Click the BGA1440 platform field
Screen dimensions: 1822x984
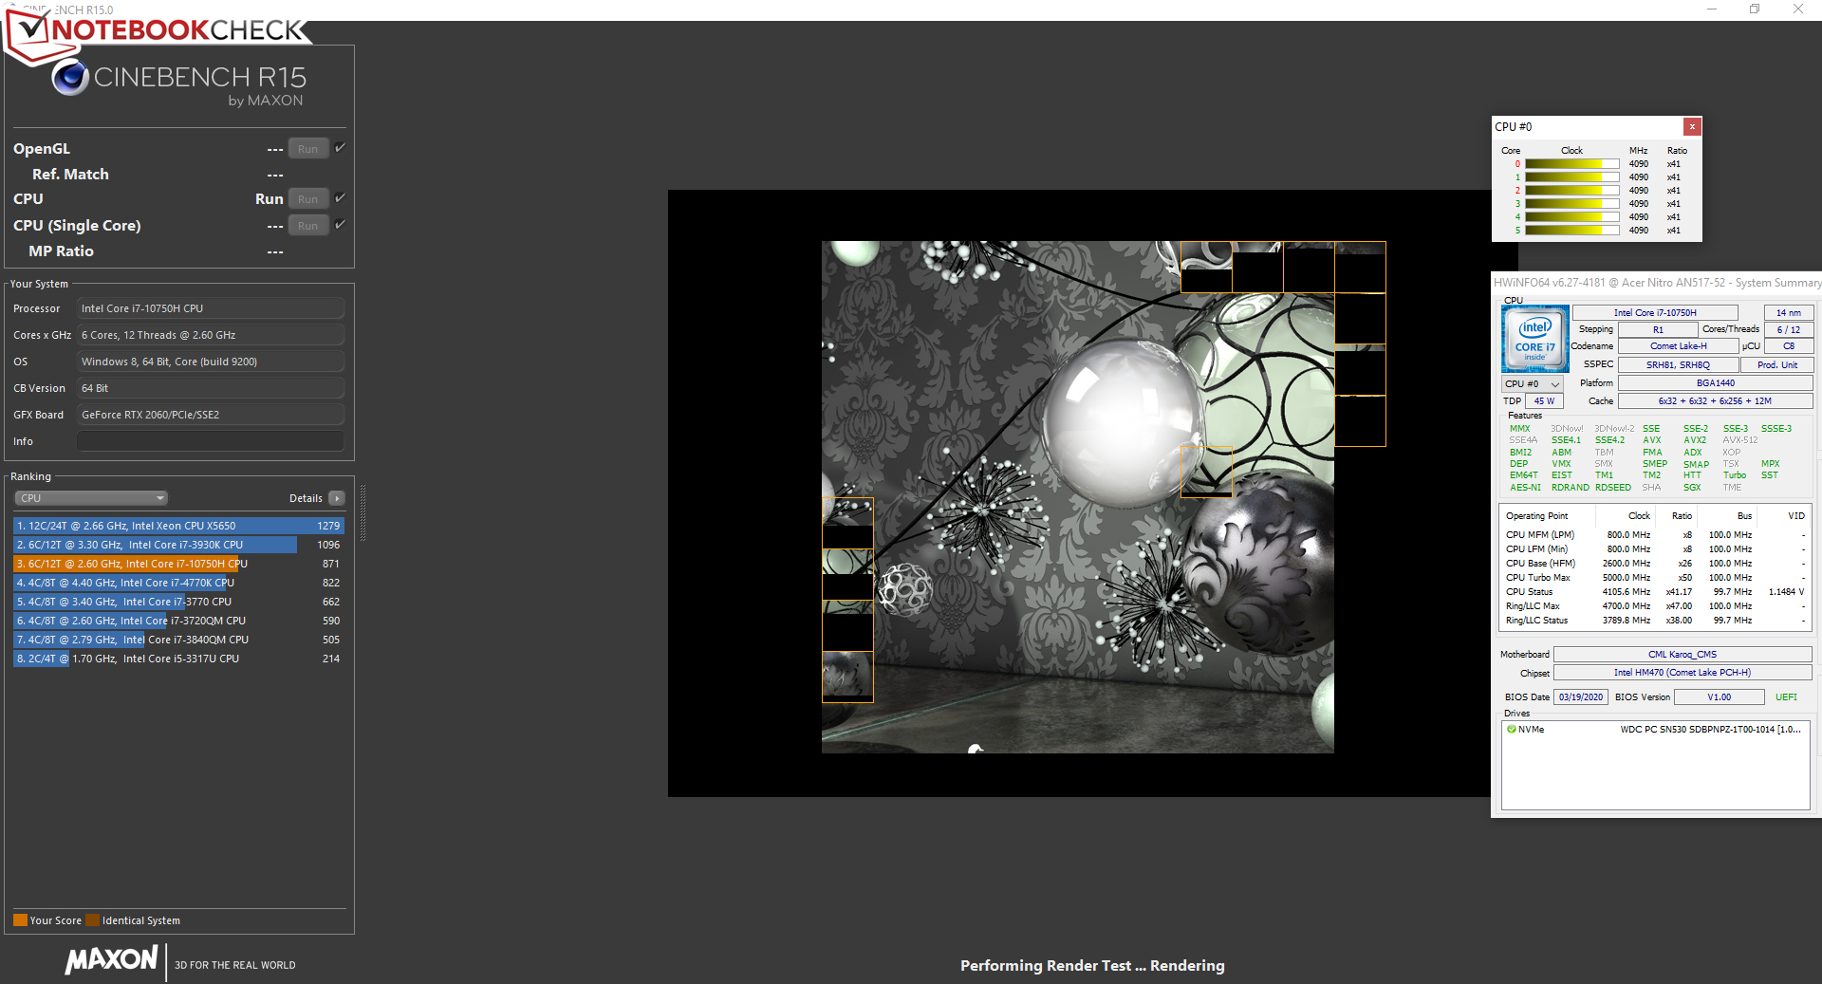tap(1715, 383)
